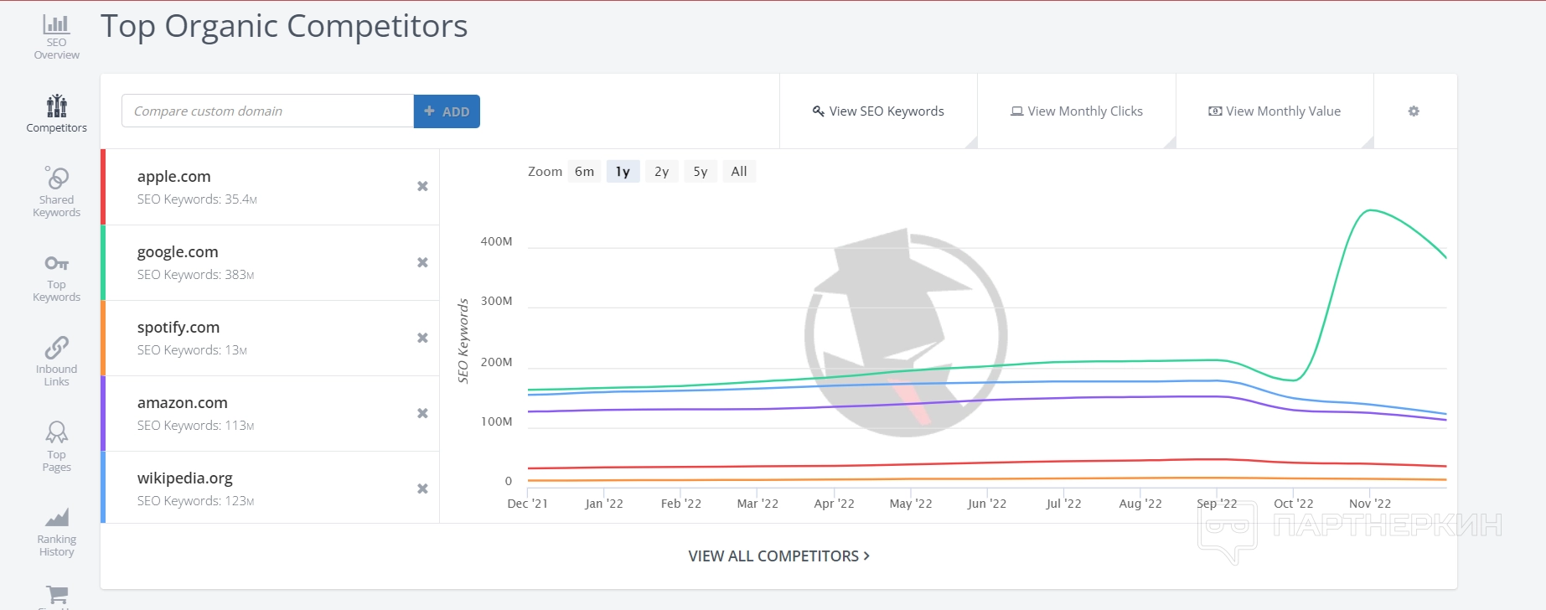Click the orange spotify.com color bar

pos(103,338)
